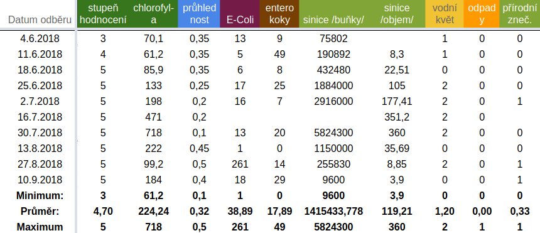Click chlorofyl value 85,9

[x=154, y=70]
